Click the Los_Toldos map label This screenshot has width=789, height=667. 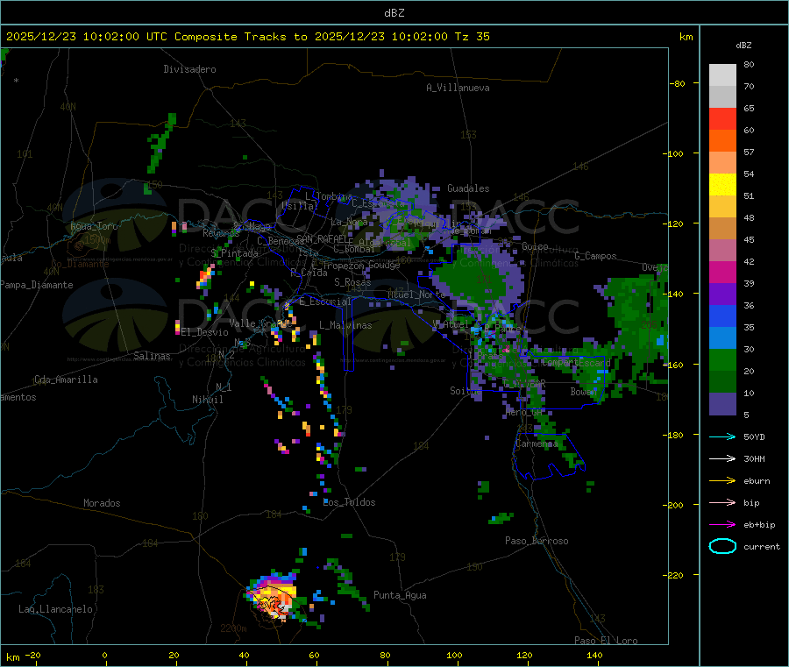(x=349, y=502)
